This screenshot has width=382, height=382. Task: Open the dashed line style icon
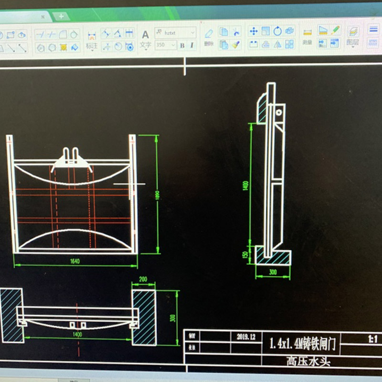pyautogui.click(x=373, y=42)
